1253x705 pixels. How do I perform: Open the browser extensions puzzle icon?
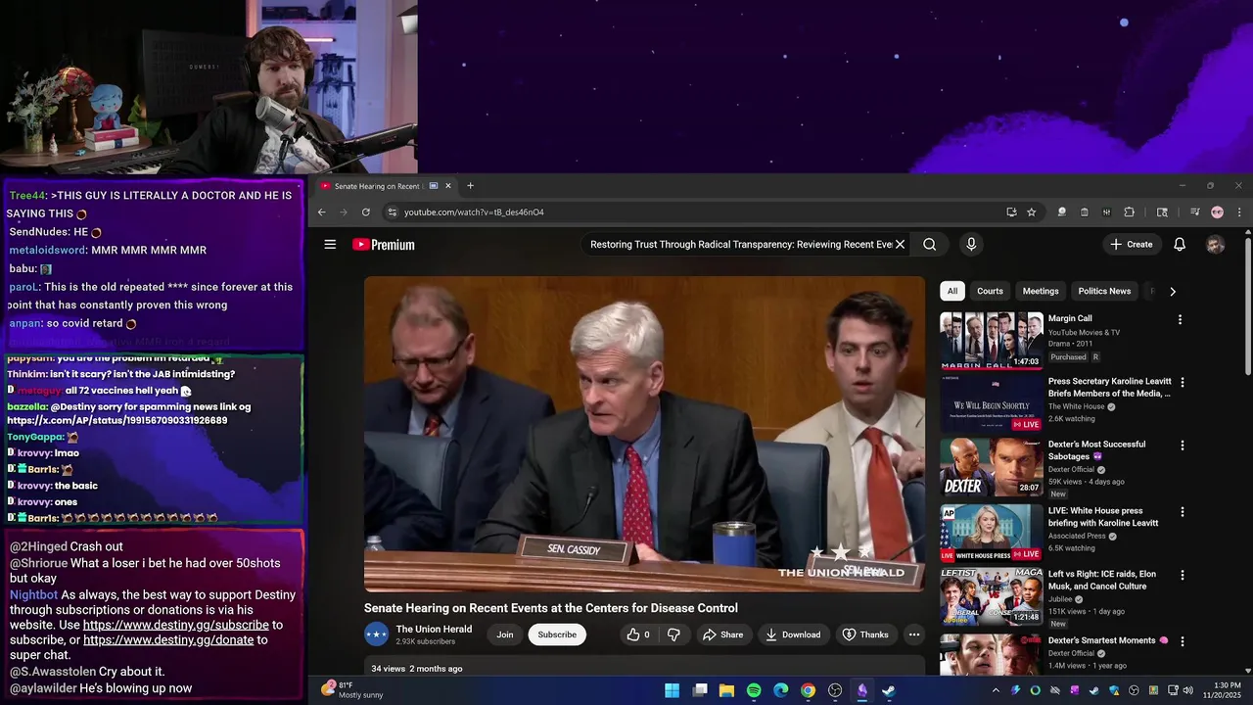1129,212
